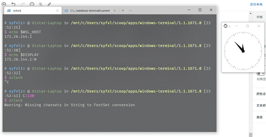Open a new terminal tab with plus button
Viewport: 266px width, 137px height.
tap(123, 11)
